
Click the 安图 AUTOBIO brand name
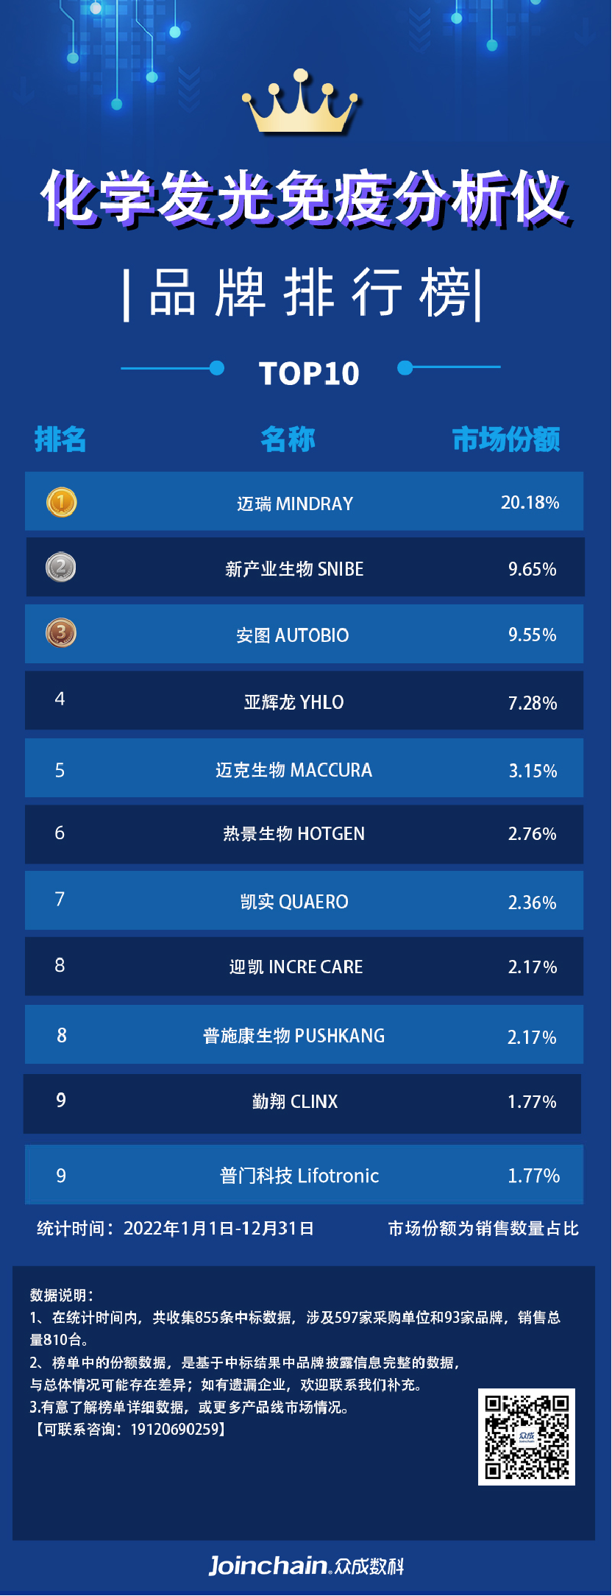pos(293,635)
